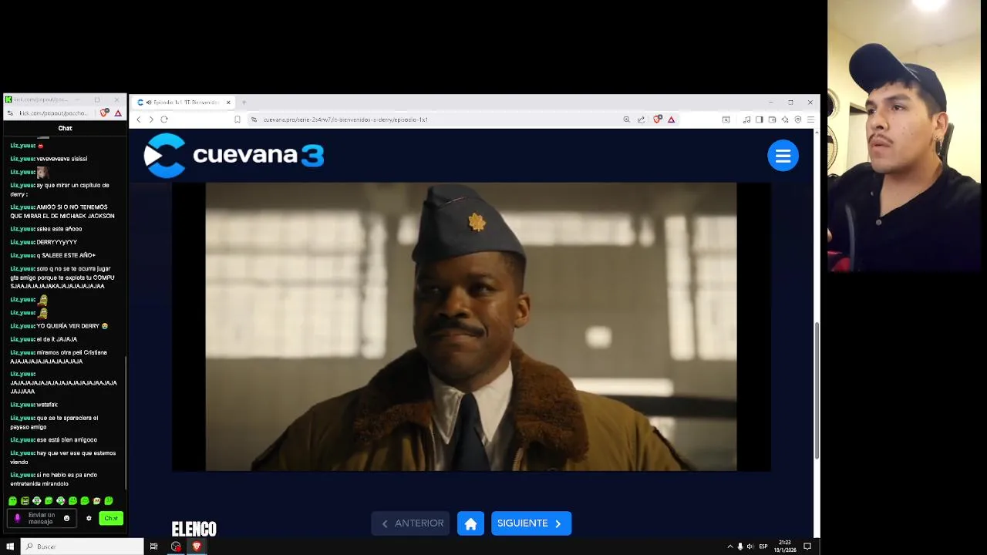Go forward in main browser window

click(x=151, y=119)
